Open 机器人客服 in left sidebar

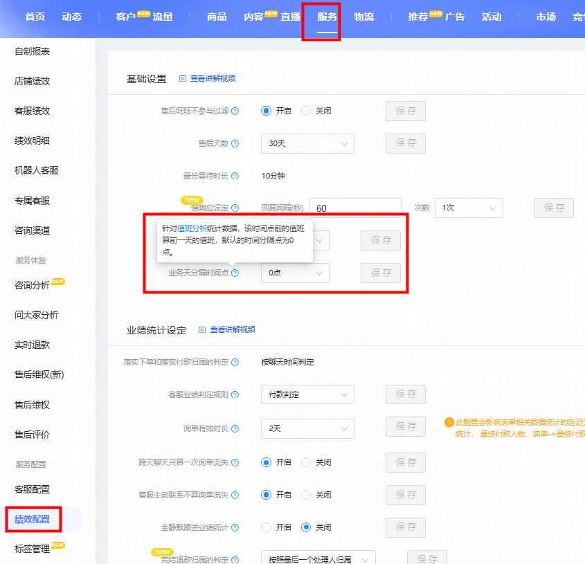pos(37,170)
